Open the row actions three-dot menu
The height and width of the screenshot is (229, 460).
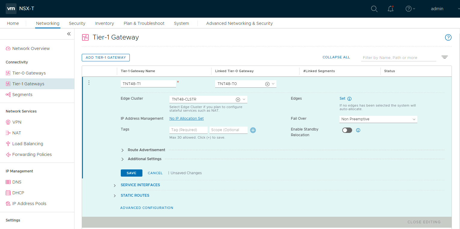pyautogui.click(x=89, y=83)
